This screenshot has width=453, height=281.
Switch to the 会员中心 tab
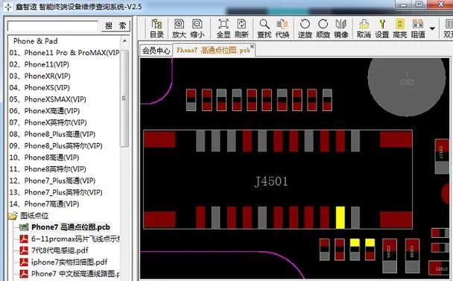point(156,51)
